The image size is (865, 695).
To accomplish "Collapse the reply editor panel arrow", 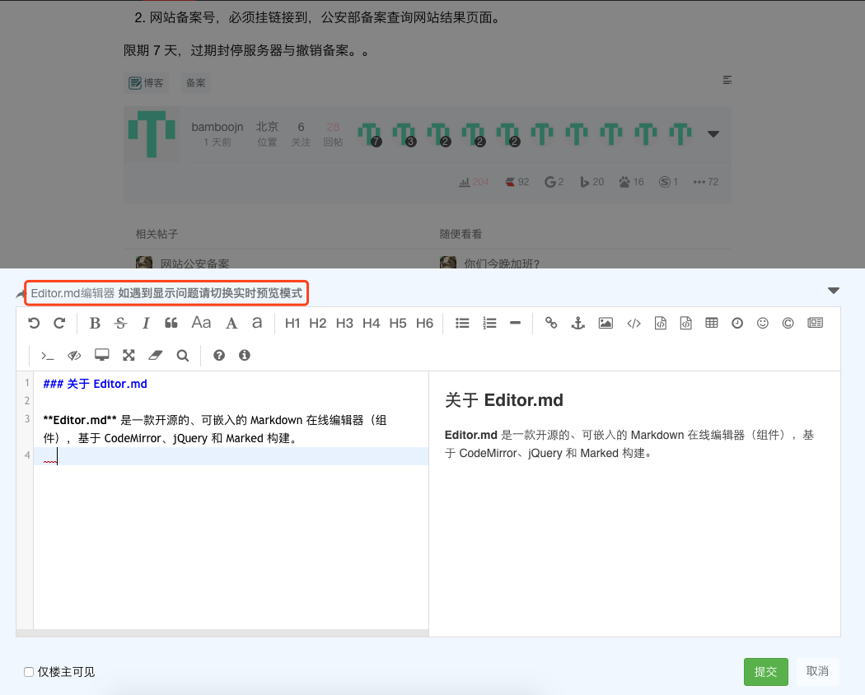I will [x=834, y=291].
